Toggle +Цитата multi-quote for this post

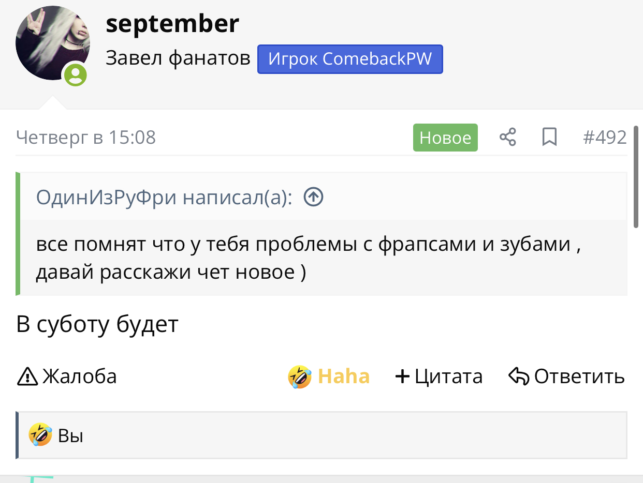[439, 376]
